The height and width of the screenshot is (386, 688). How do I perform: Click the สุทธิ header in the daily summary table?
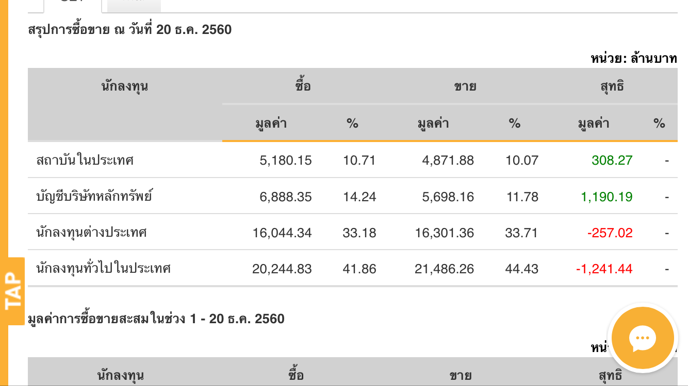(x=612, y=86)
